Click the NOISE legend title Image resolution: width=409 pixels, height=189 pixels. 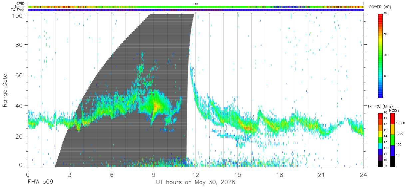394,110
